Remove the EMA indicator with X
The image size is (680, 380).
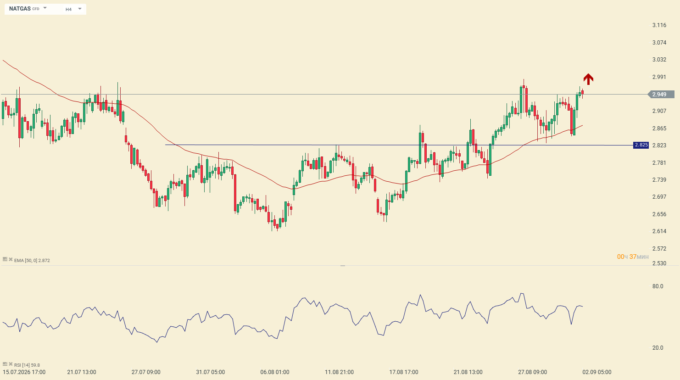pos(11,260)
